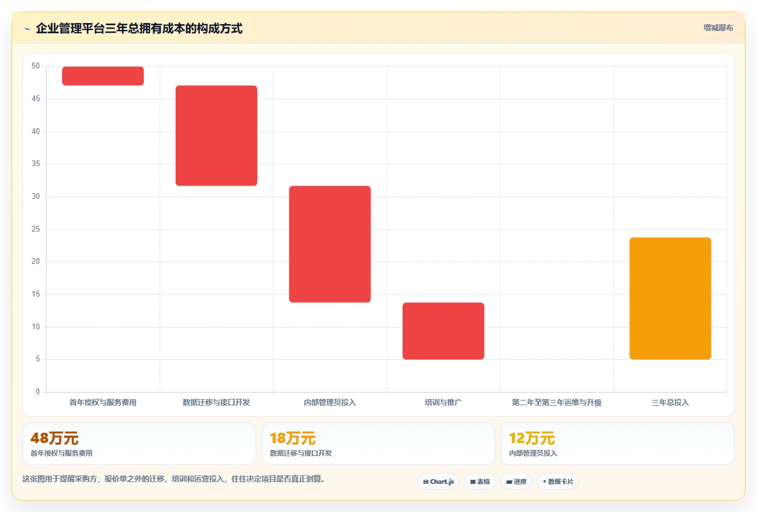Viewport: 757px width, 512px height.
Task: Select the 进度 tag chip
Action: tap(516, 482)
